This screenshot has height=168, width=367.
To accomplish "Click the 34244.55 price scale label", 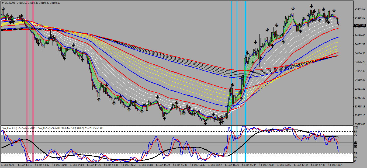I will (360, 9).
